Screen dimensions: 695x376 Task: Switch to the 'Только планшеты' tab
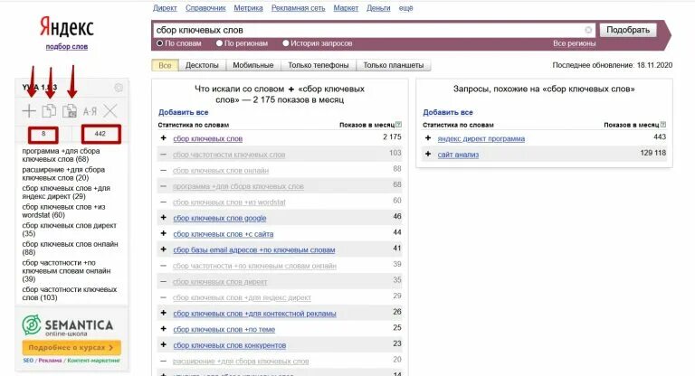(393, 65)
